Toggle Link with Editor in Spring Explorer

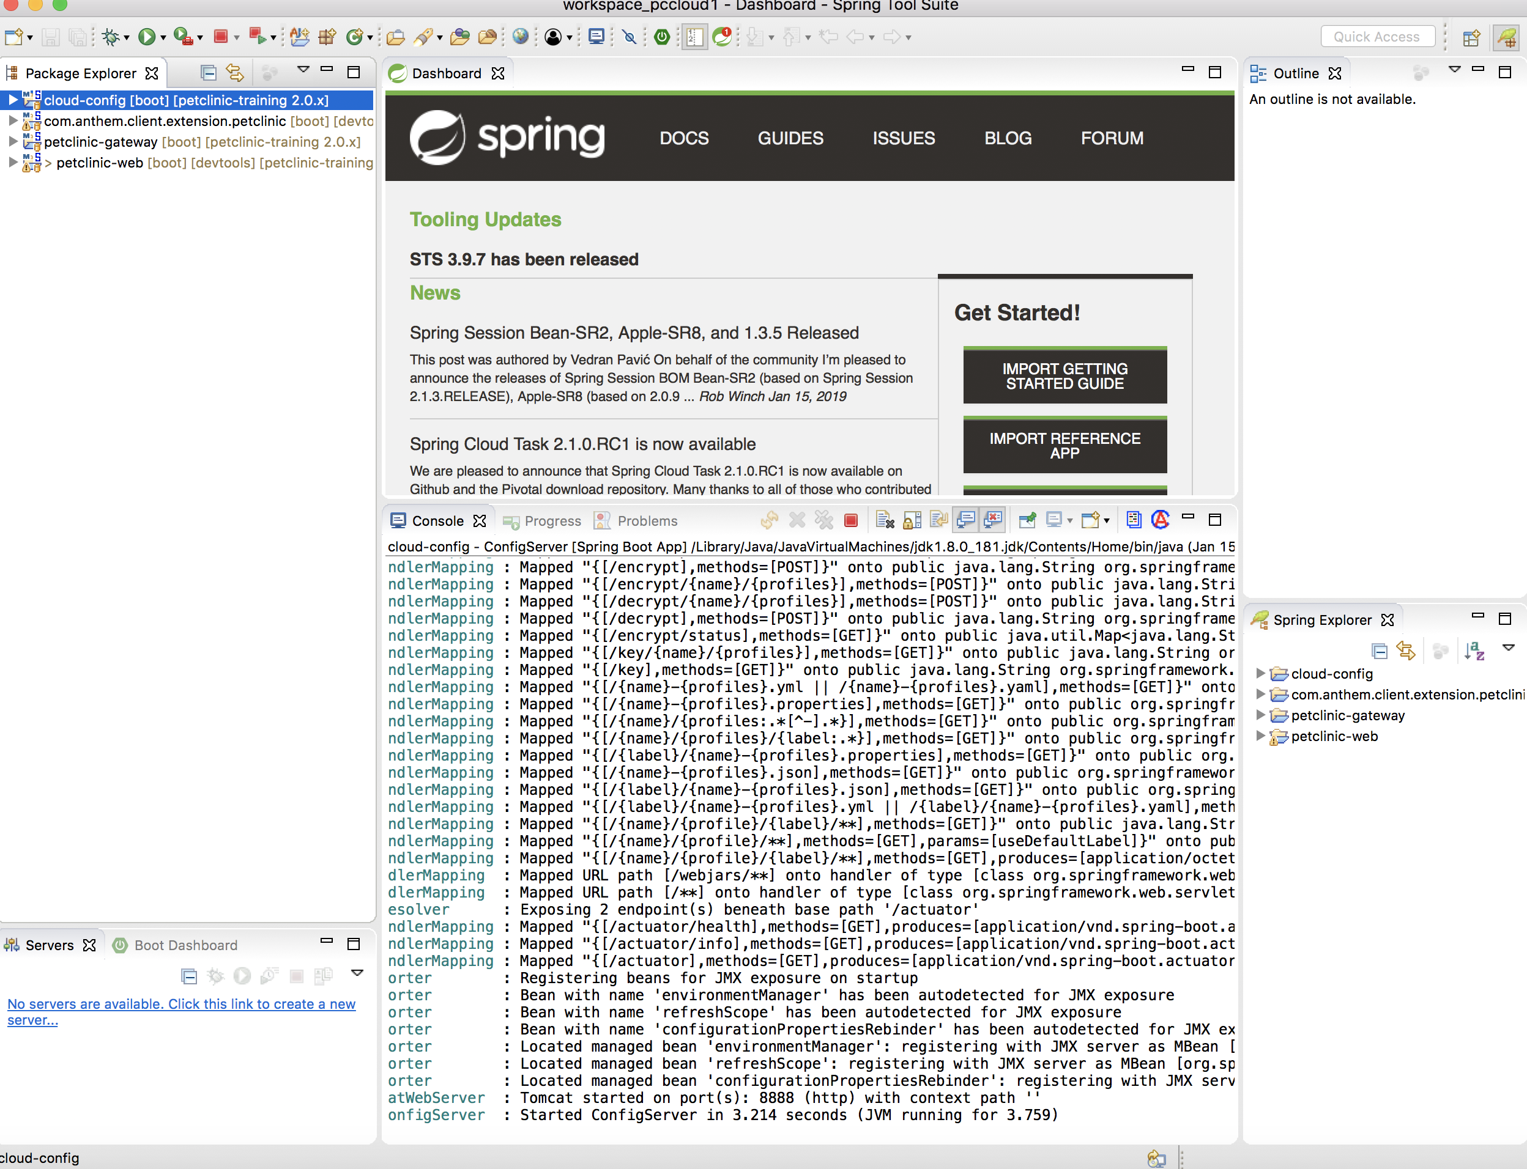[x=1406, y=651]
